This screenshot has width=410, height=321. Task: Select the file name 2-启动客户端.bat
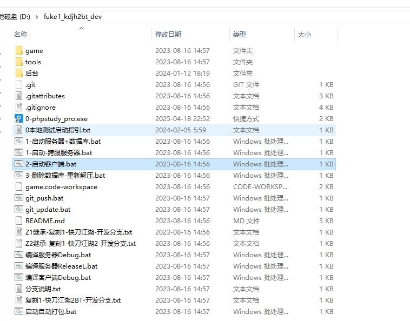coord(51,164)
